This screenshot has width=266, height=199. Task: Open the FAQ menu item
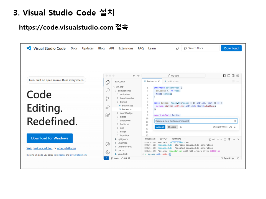point(141,48)
